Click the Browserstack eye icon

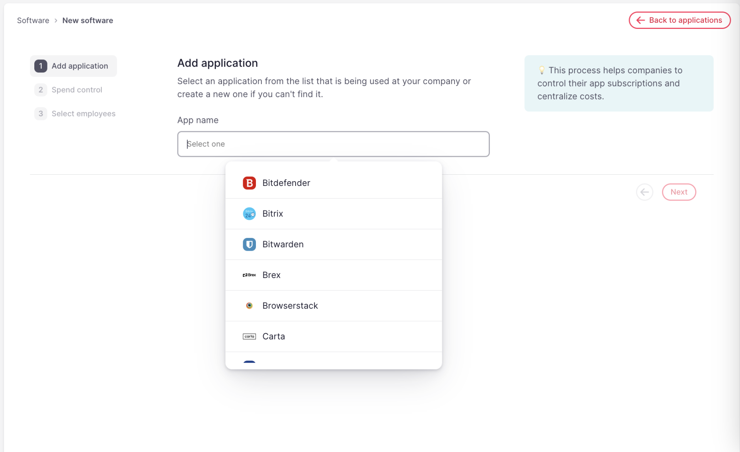pos(249,305)
